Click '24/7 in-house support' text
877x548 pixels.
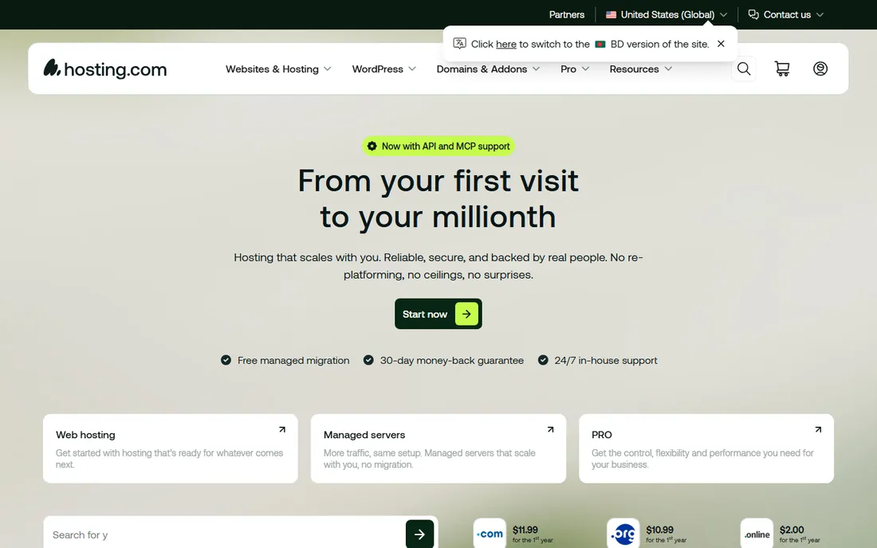point(606,360)
